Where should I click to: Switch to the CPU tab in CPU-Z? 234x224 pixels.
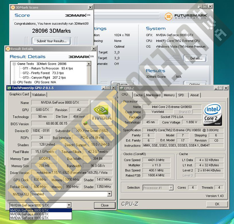[x=125, y=94]
